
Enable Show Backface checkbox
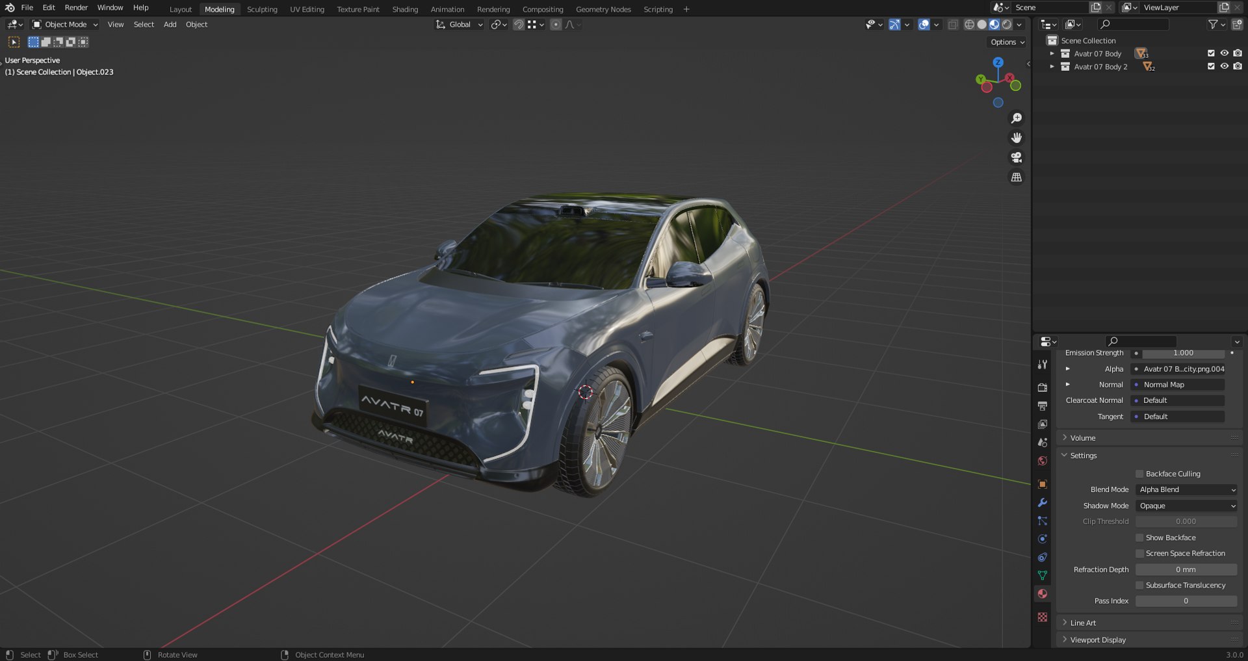tap(1139, 538)
